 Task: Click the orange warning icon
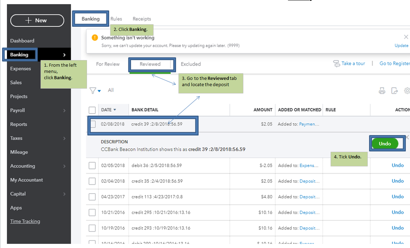click(x=95, y=37)
